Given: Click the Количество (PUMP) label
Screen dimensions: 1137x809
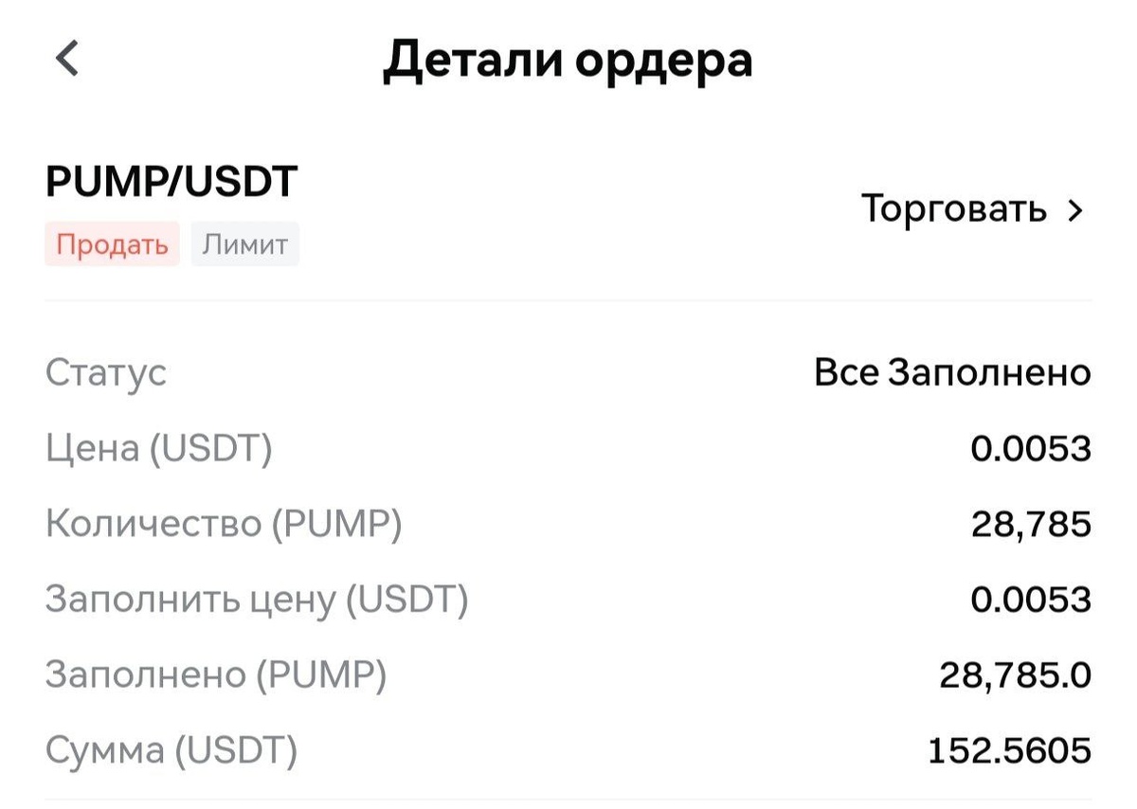Looking at the screenshot, I should click(x=224, y=524).
